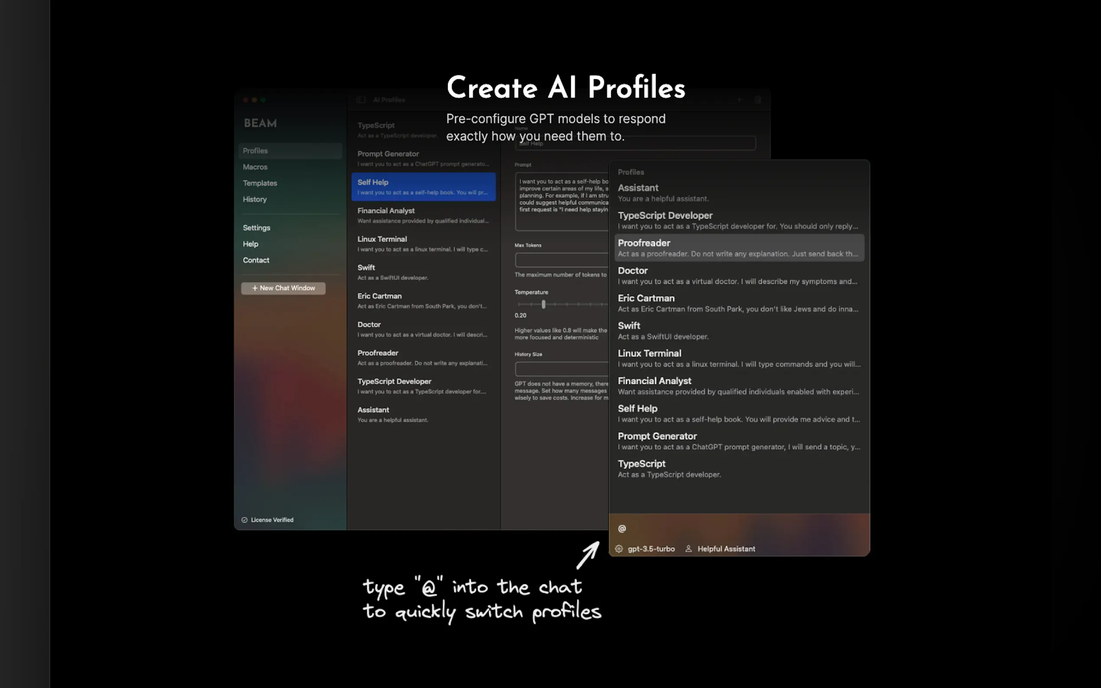This screenshot has height=688, width=1101.
Task: Click the trash icon to delete the profile
Action: (x=758, y=100)
